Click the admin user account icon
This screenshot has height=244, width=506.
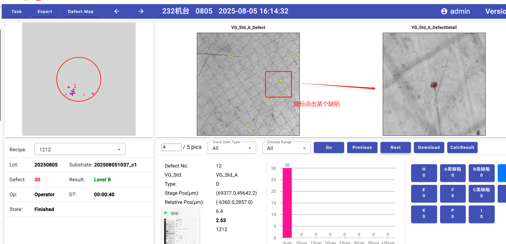tap(444, 11)
